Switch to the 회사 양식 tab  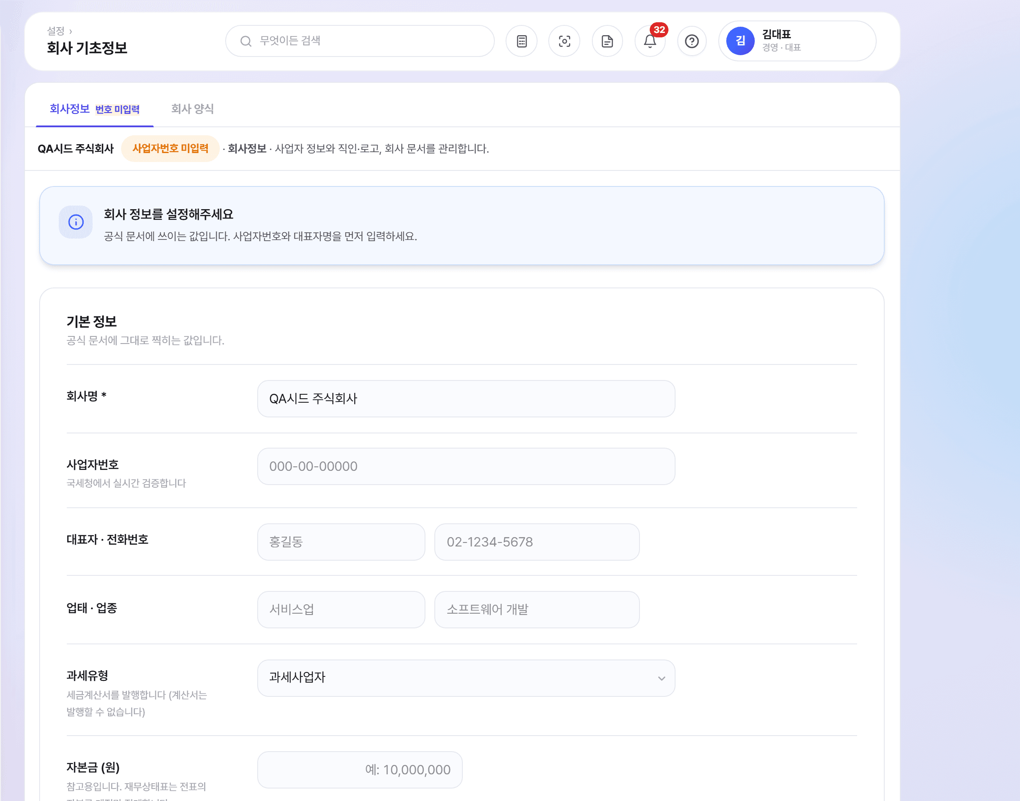(192, 109)
